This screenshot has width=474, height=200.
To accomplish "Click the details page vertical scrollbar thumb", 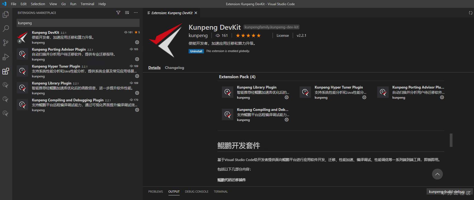I will (451, 140).
